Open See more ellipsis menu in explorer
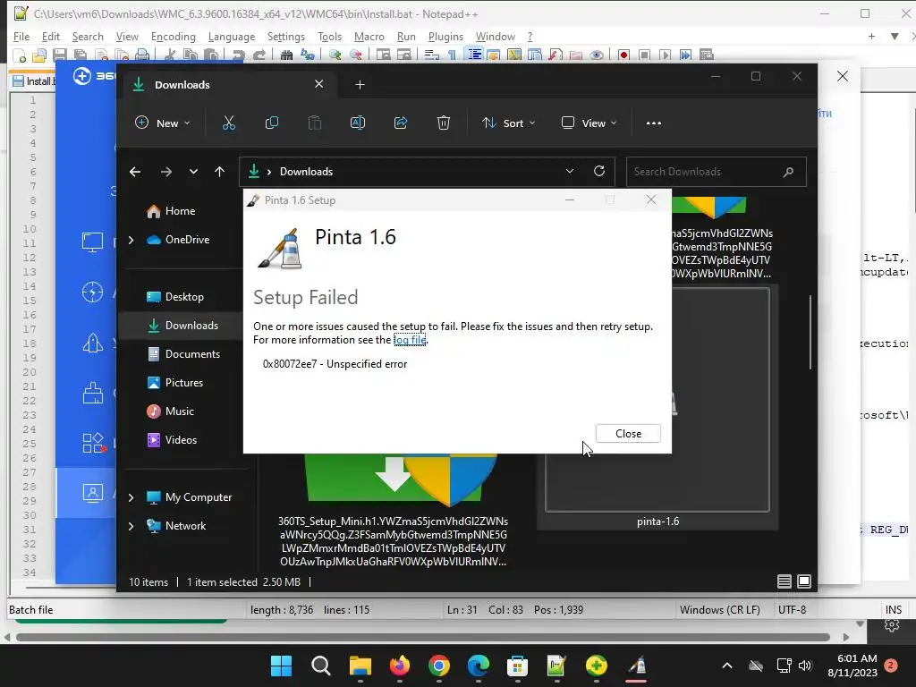This screenshot has width=916, height=687. (654, 123)
